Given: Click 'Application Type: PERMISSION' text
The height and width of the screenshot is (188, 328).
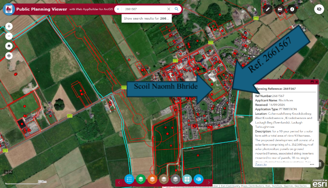Looking at the screenshot, I should [x=276, y=109].
